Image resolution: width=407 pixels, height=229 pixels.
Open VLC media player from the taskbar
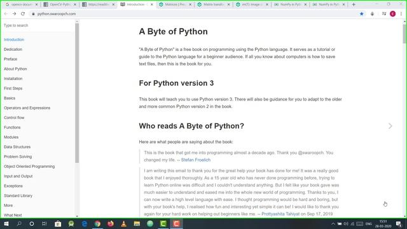124,223
